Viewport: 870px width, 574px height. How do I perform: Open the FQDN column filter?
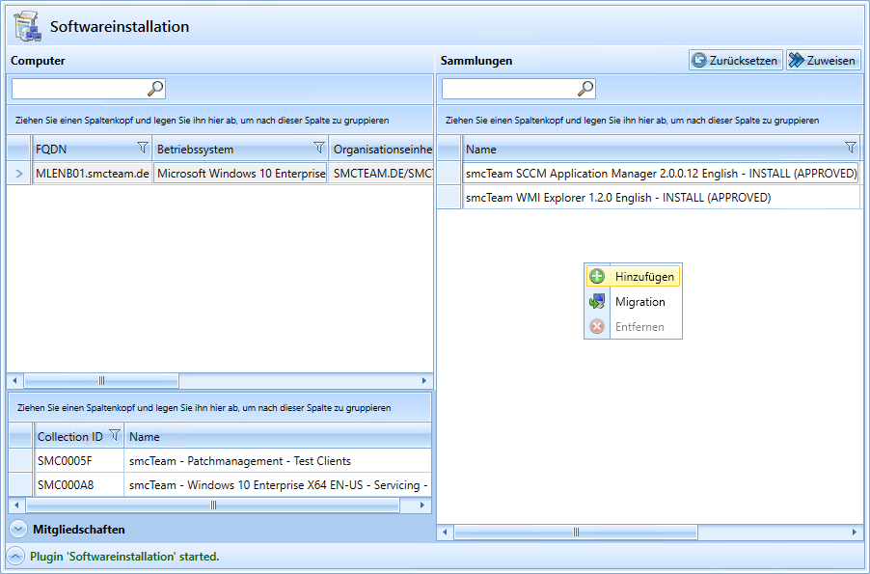[143, 148]
